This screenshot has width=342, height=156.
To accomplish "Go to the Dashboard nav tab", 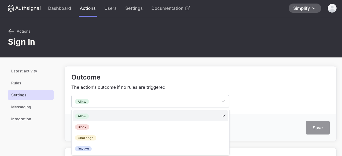I will pos(60,8).
